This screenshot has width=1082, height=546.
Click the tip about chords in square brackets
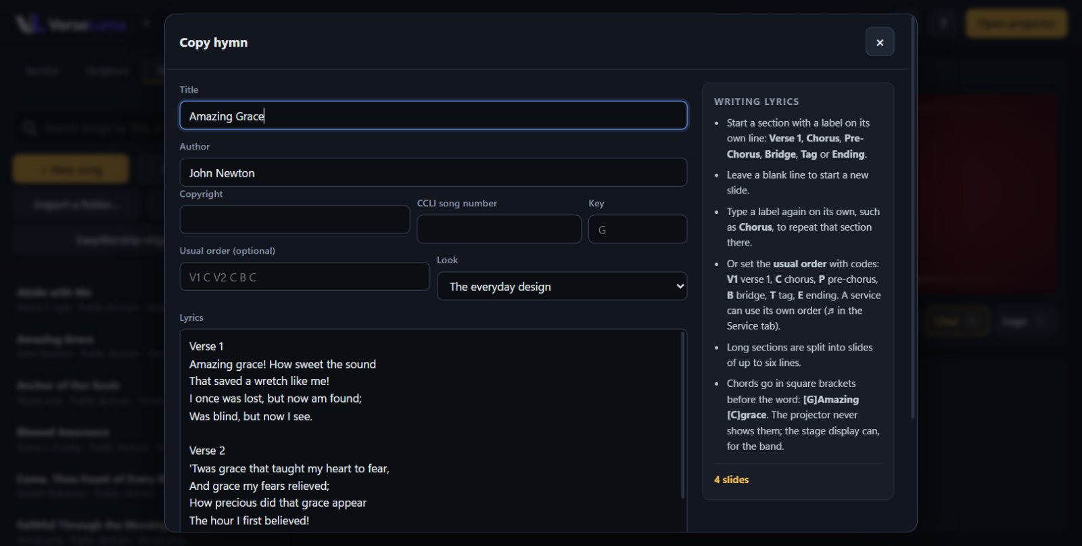point(803,415)
